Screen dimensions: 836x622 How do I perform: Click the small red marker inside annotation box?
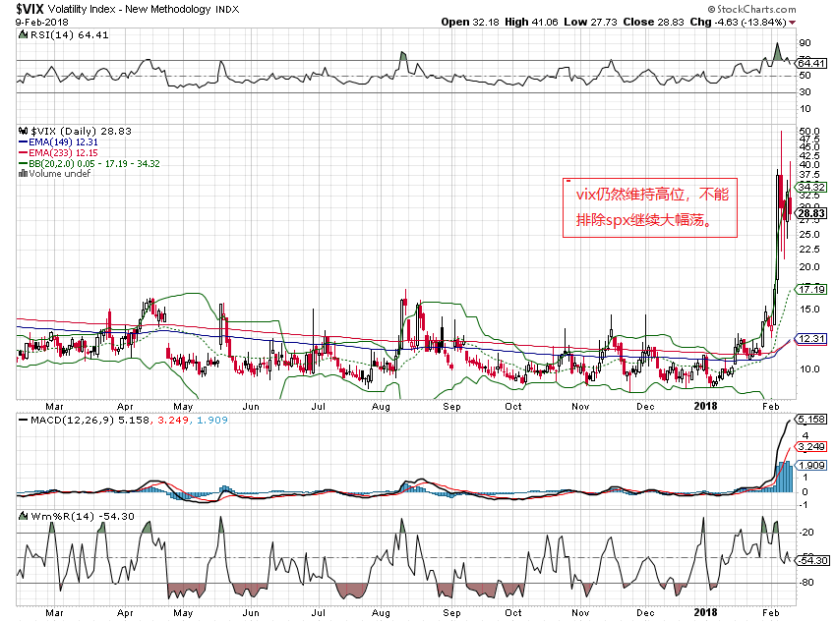[567, 182]
